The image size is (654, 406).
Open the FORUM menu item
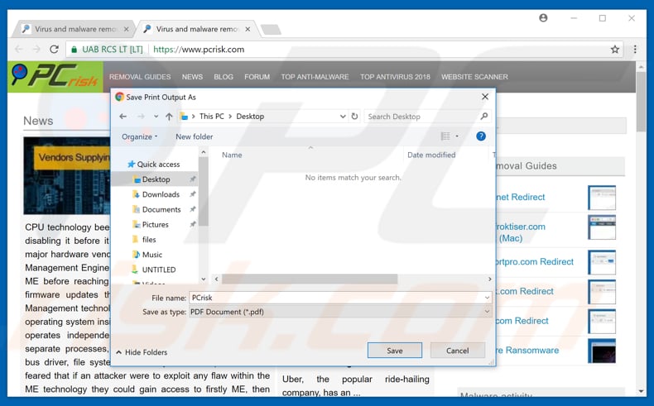pyautogui.click(x=257, y=77)
